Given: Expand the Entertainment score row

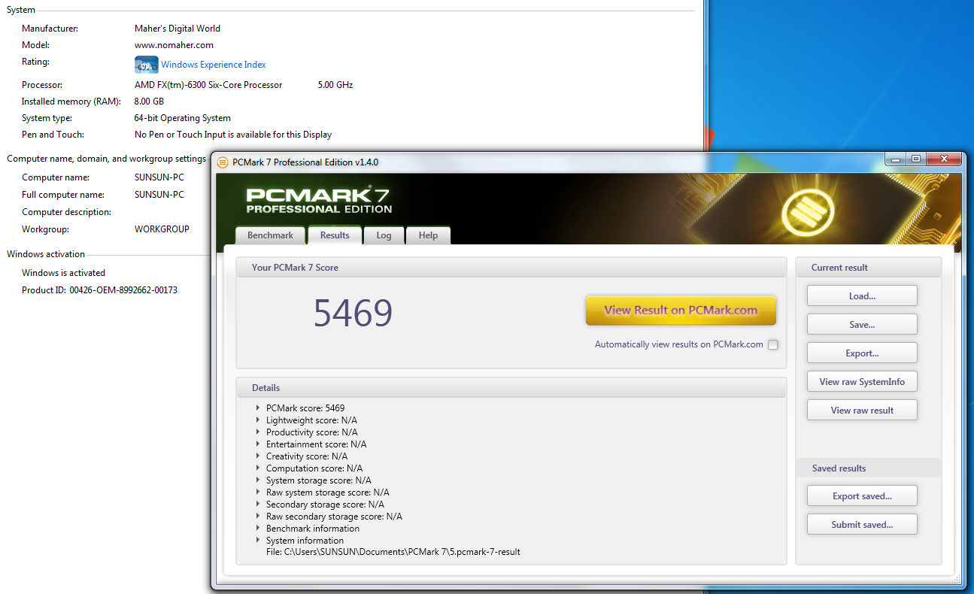Looking at the screenshot, I should pyautogui.click(x=258, y=444).
